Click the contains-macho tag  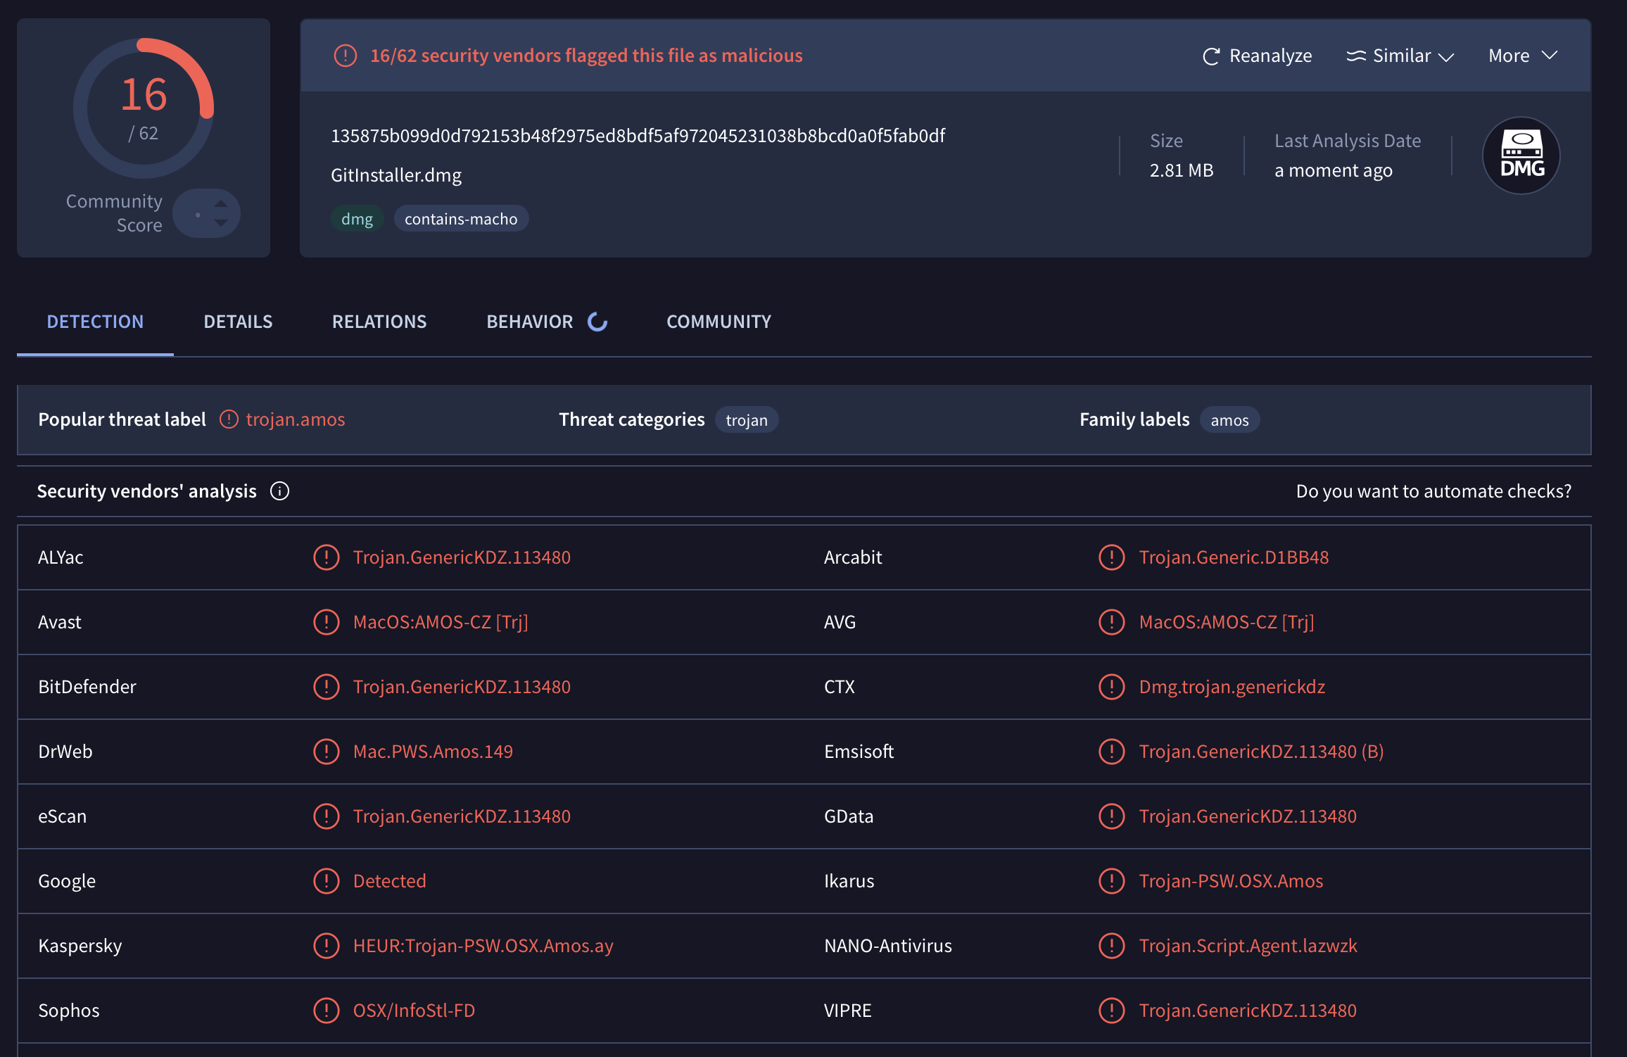tap(461, 219)
